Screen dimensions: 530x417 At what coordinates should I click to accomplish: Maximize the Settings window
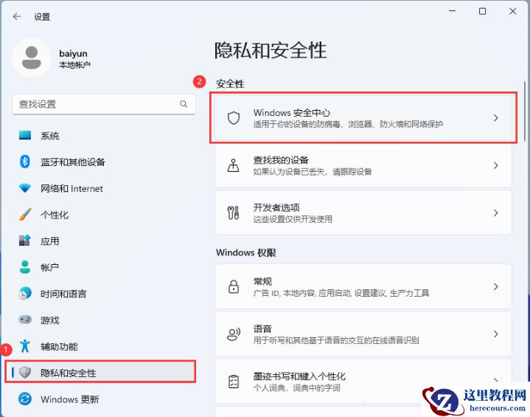(x=482, y=11)
